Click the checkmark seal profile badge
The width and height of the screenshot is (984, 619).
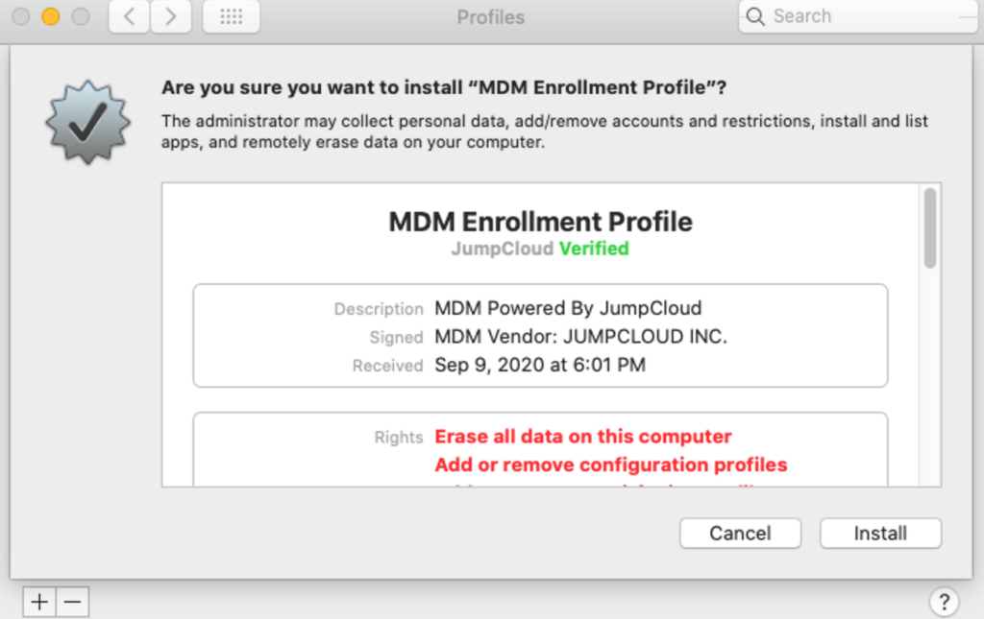pyautogui.click(x=88, y=125)
